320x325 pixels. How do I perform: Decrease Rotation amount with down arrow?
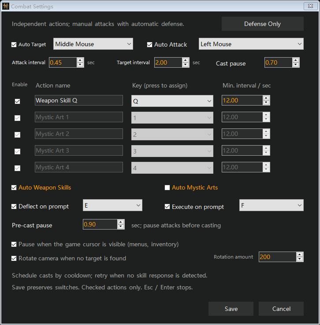tap(300, 259)
